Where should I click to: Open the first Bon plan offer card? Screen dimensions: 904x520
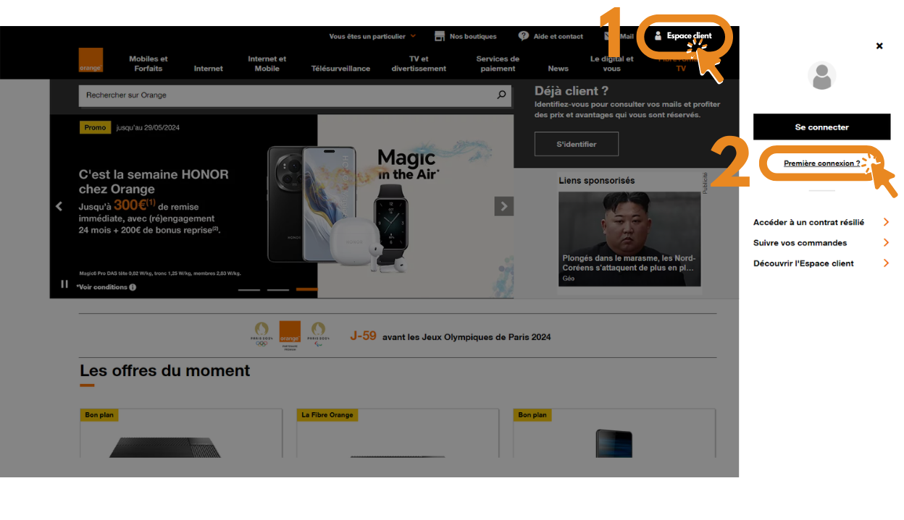[x=181, y=432]
